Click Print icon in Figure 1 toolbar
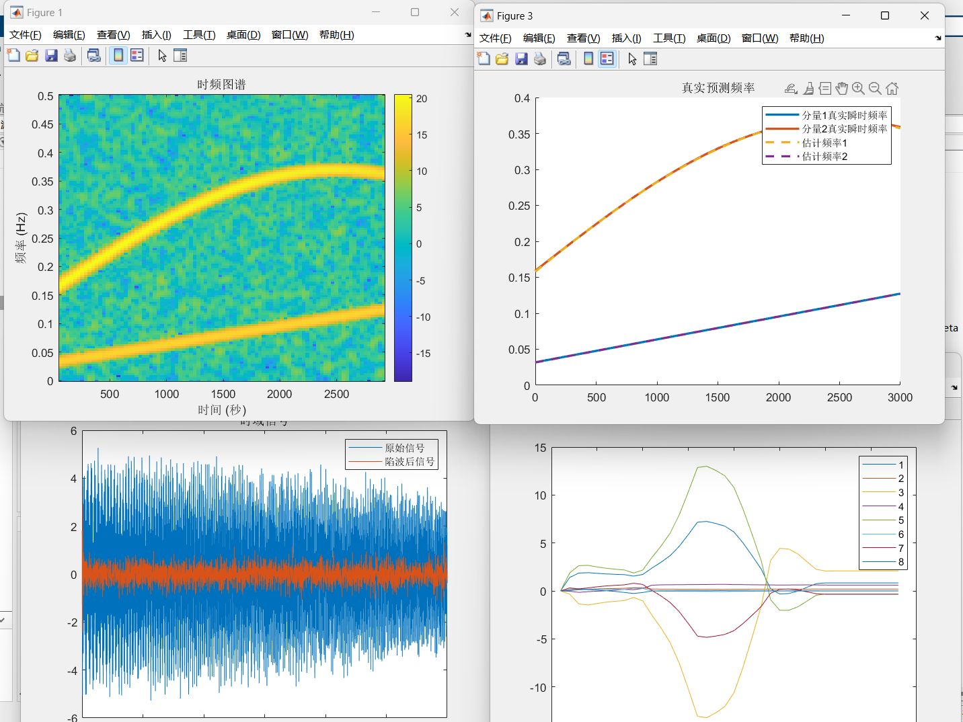 click(70, 56)
